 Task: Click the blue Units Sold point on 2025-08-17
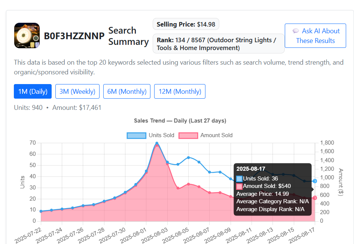coord(315,181)
